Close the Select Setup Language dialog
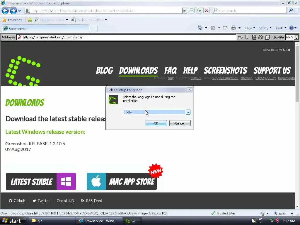This screenshot has height=225, width=300. click(190, 90)
